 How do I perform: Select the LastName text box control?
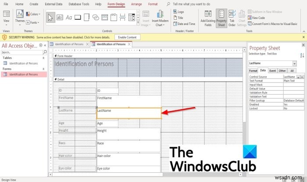click(x=129, y=113)
